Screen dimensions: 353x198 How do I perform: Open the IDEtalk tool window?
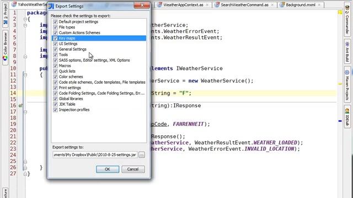point(347,117)
